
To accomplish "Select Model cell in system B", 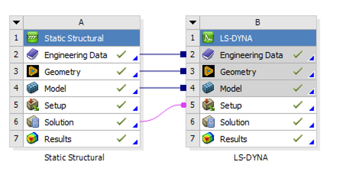I will tap(258, 88).
